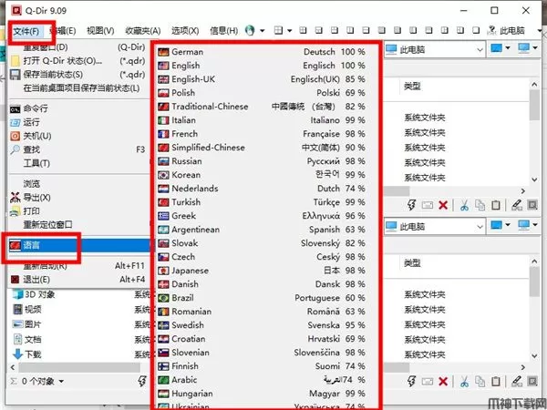Choose English language option

point(262,66)
